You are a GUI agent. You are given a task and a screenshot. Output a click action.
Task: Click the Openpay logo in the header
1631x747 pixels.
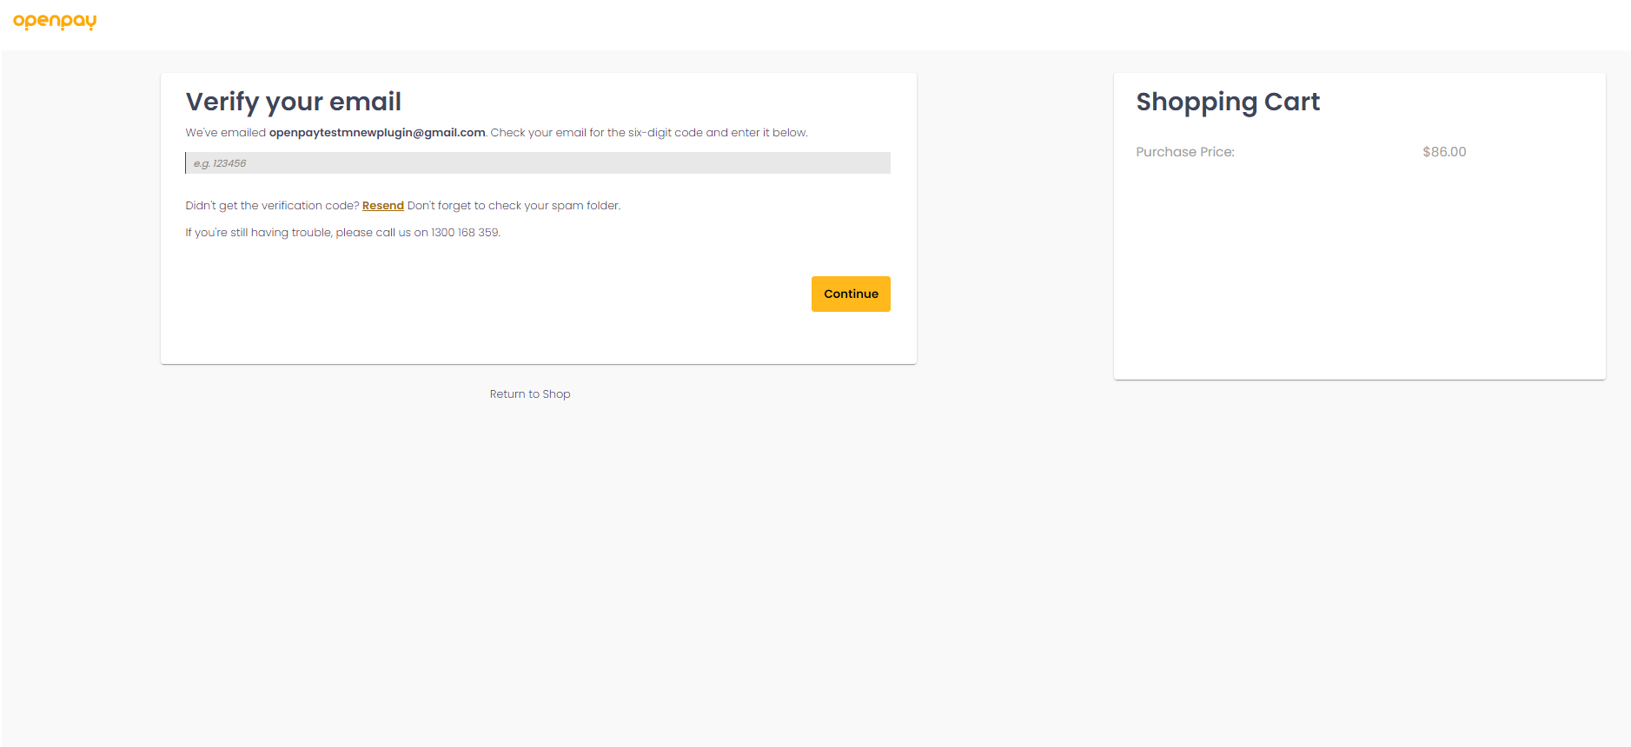[x=55, y=21]
